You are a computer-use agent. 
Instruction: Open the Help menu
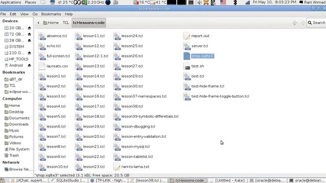69,14
